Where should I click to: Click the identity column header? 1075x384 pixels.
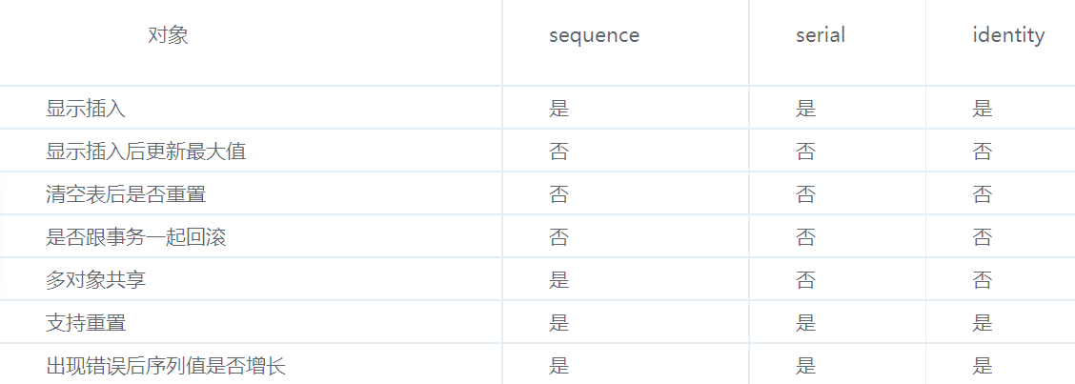pos(1007,36)
